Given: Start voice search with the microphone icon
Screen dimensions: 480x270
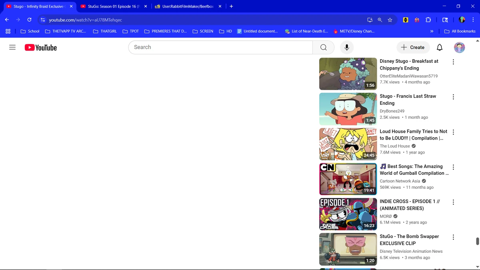Looking at the screenshot, I should coord(346,47).
